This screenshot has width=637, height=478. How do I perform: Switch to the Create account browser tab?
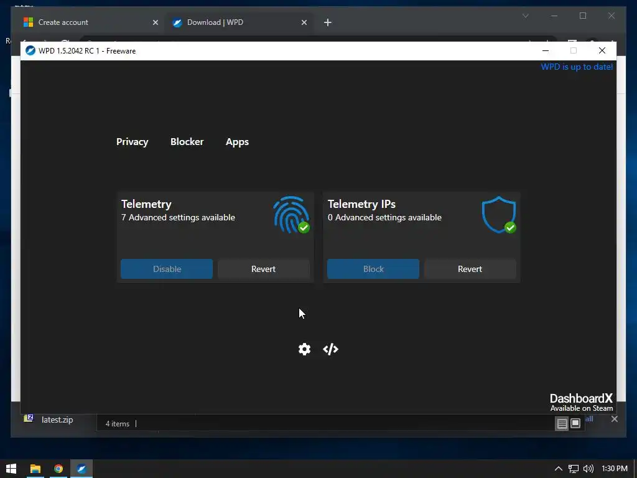tap(88, 22)
